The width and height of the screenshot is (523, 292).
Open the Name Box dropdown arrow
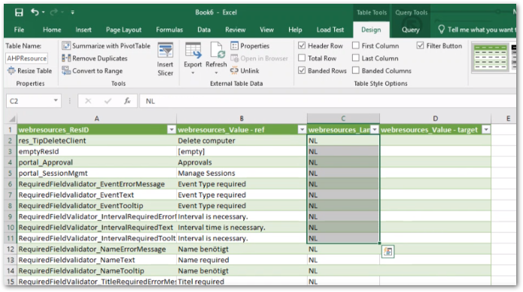pos(56,101)
